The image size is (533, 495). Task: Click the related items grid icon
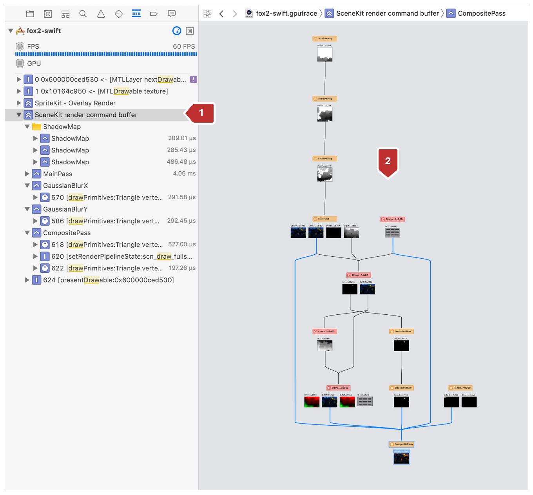tap(207, 14)
